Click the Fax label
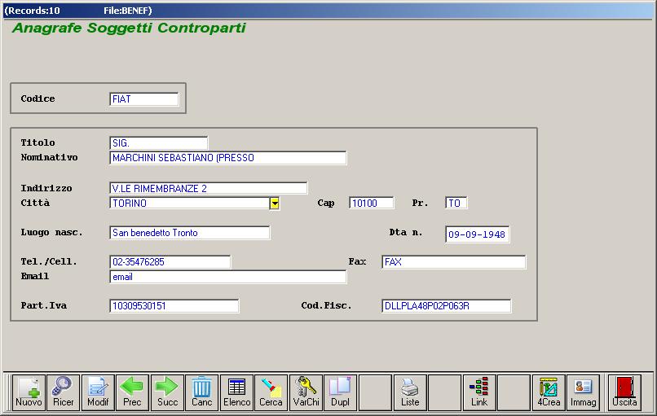 tap(357, 261)
